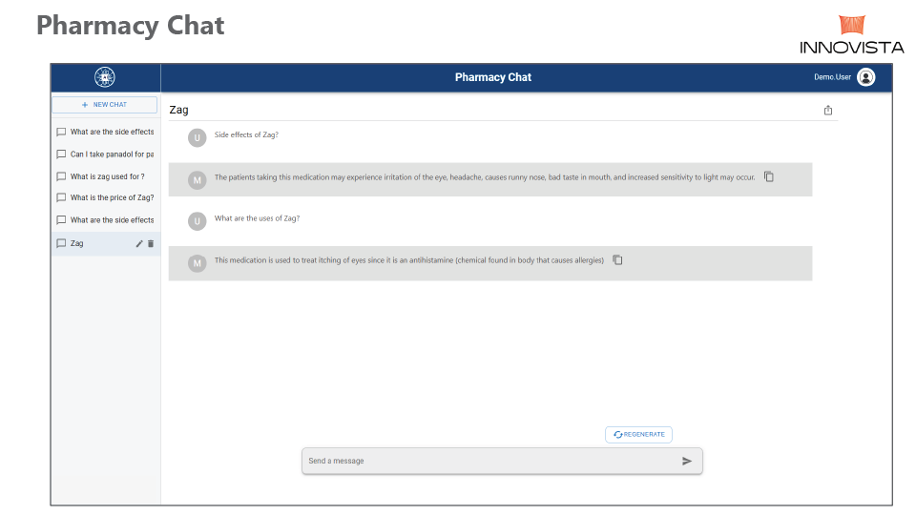Screen dimensions: 916x515
Task: Copy the antihistamine uses answer message
Action: pyautogui.click(x=617, y=259)
